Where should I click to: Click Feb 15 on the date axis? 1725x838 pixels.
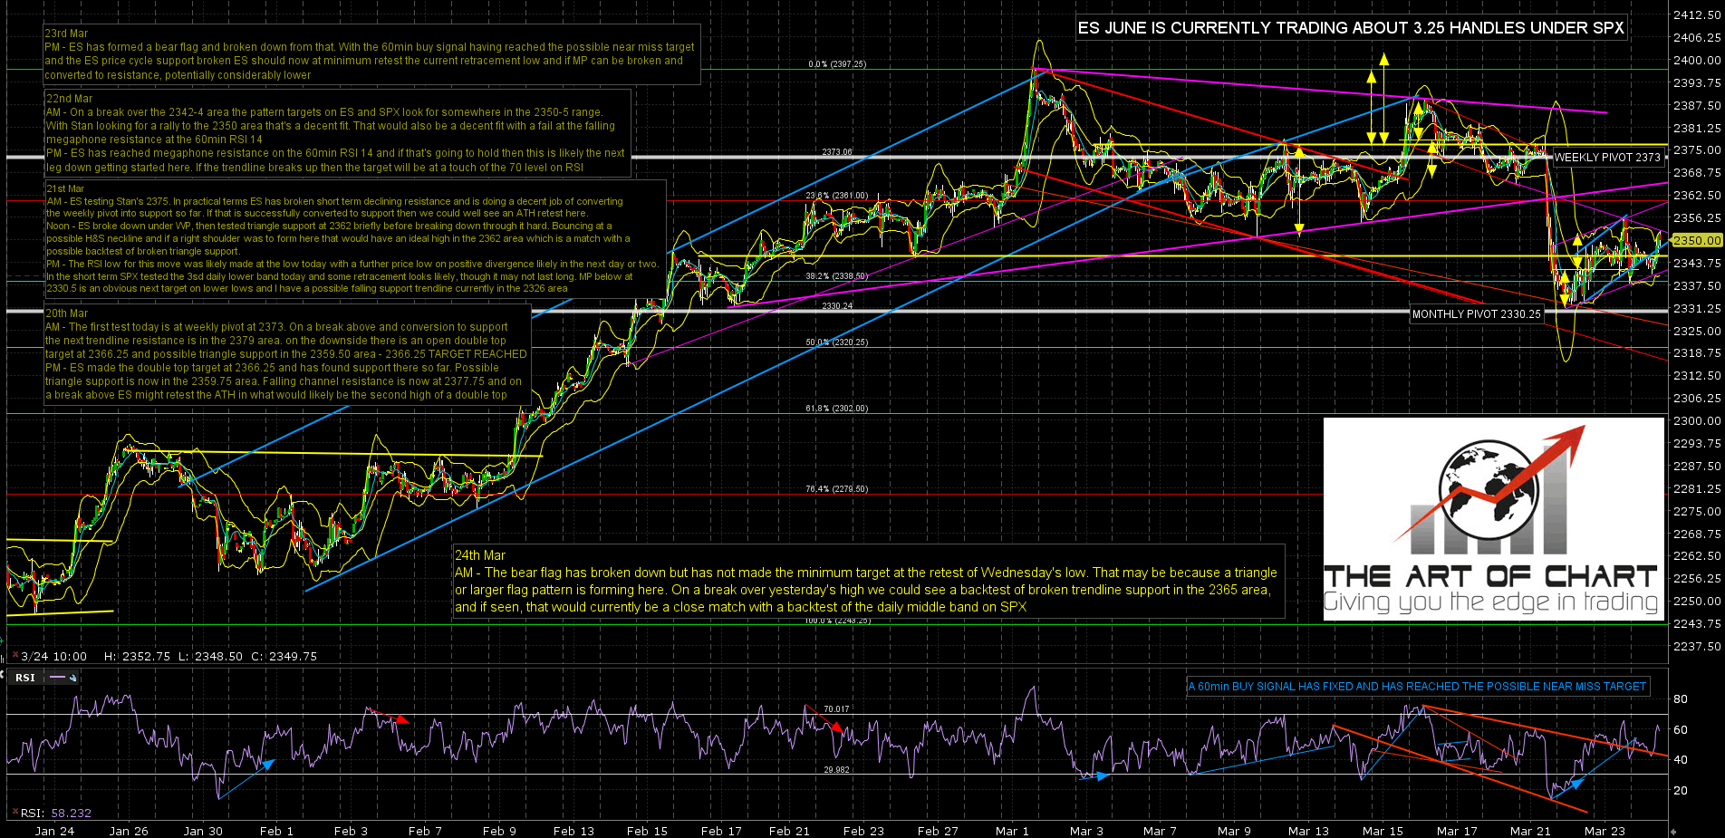pyautogui.click(x=647, y=831)
